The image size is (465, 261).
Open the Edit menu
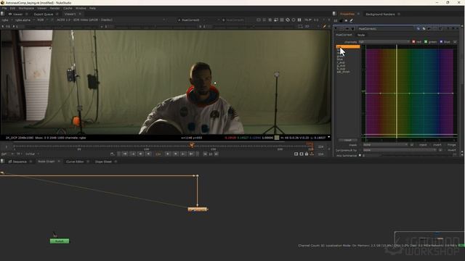click(x=12, y=8)
